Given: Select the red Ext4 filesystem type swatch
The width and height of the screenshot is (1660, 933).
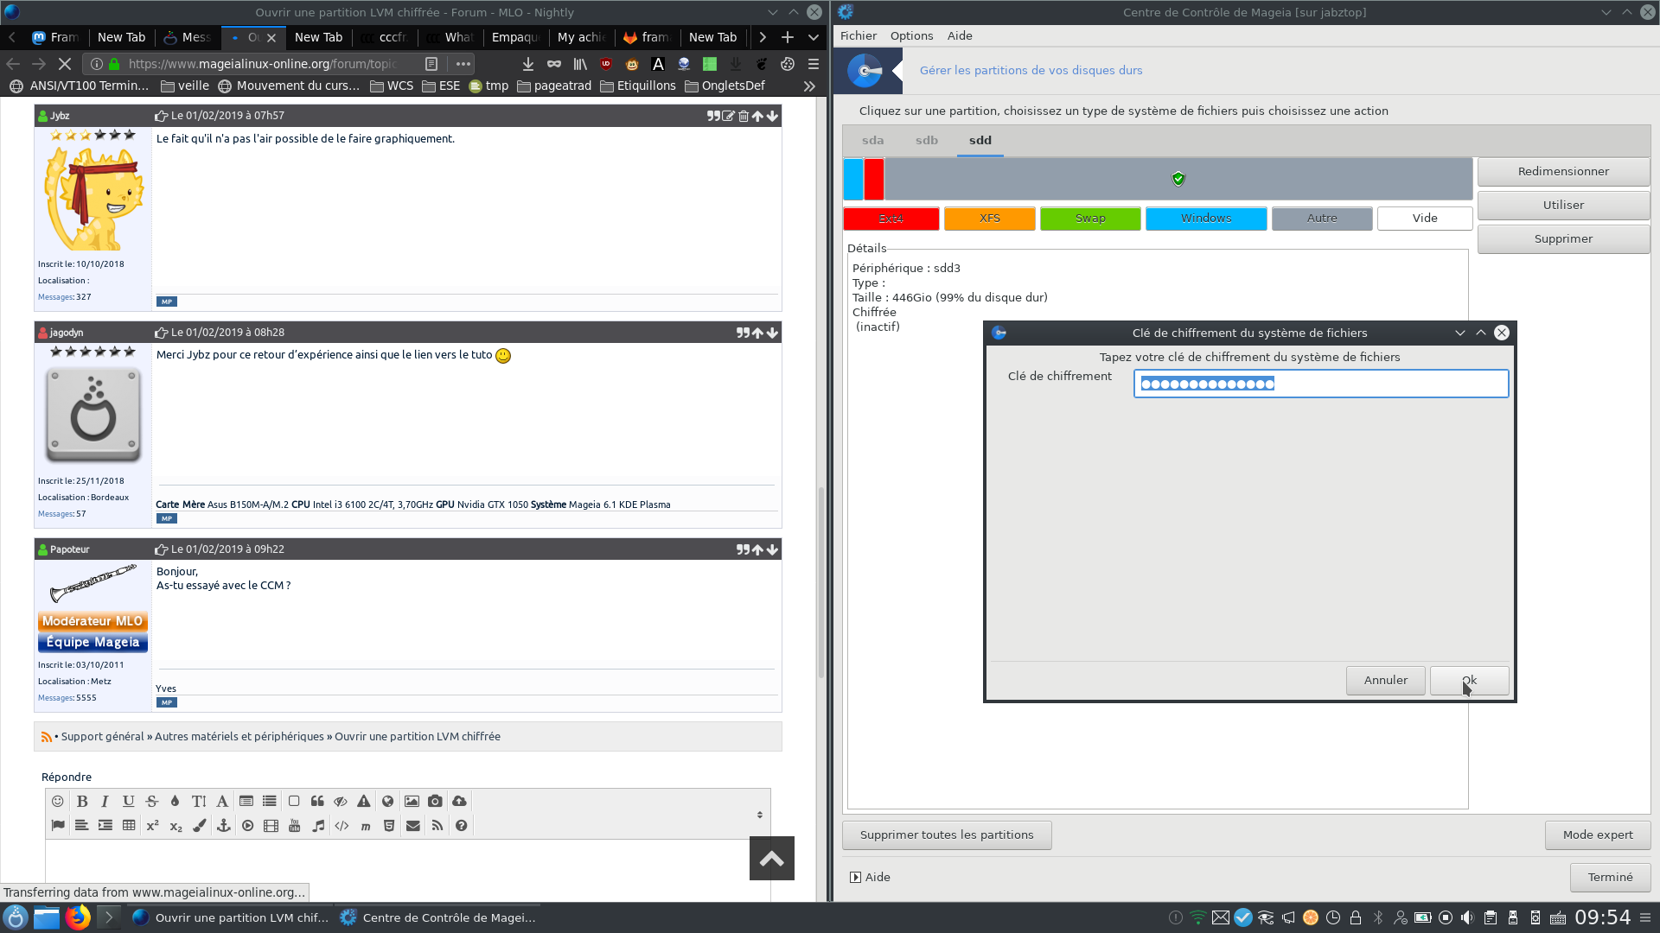Looking at the screenshot, I should point(891,219).
